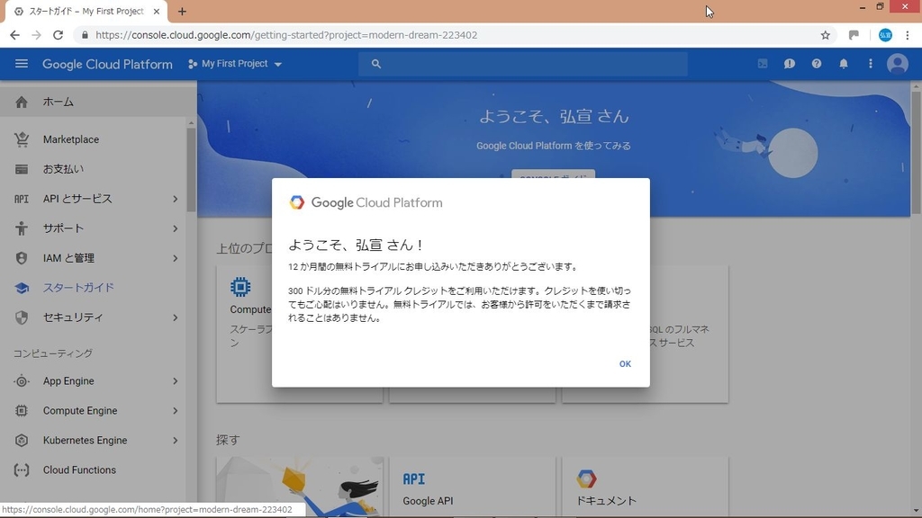Select the Kubernetes Engine sidebar icon
Image resolution: width=922 pixels, height=518 pixels.
pos(20,440)
